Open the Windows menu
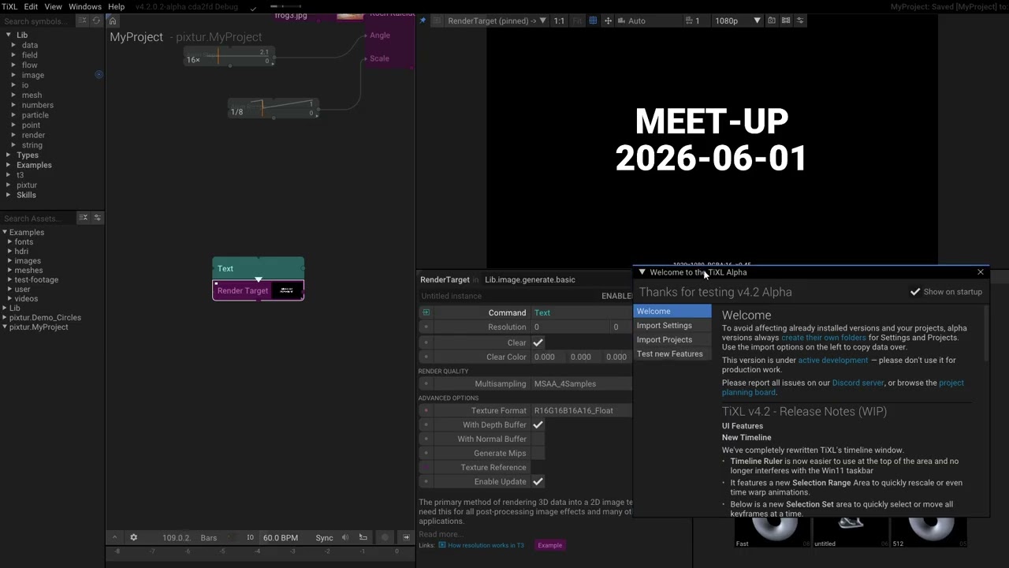Screen dimensions: 1009x568 tap(85, 6)
